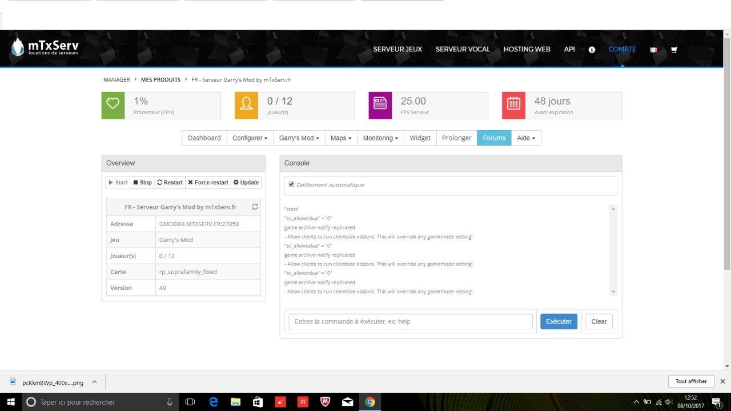
Task: Toggle Défilement automatique checkbox
Action: click(291, 184)
